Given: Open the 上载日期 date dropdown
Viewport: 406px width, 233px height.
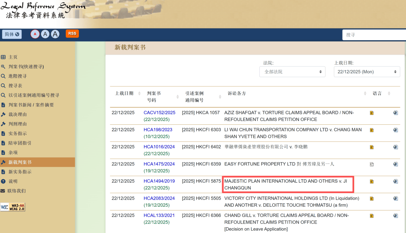Looking at the screenshot, I should [x=367, y=71].
